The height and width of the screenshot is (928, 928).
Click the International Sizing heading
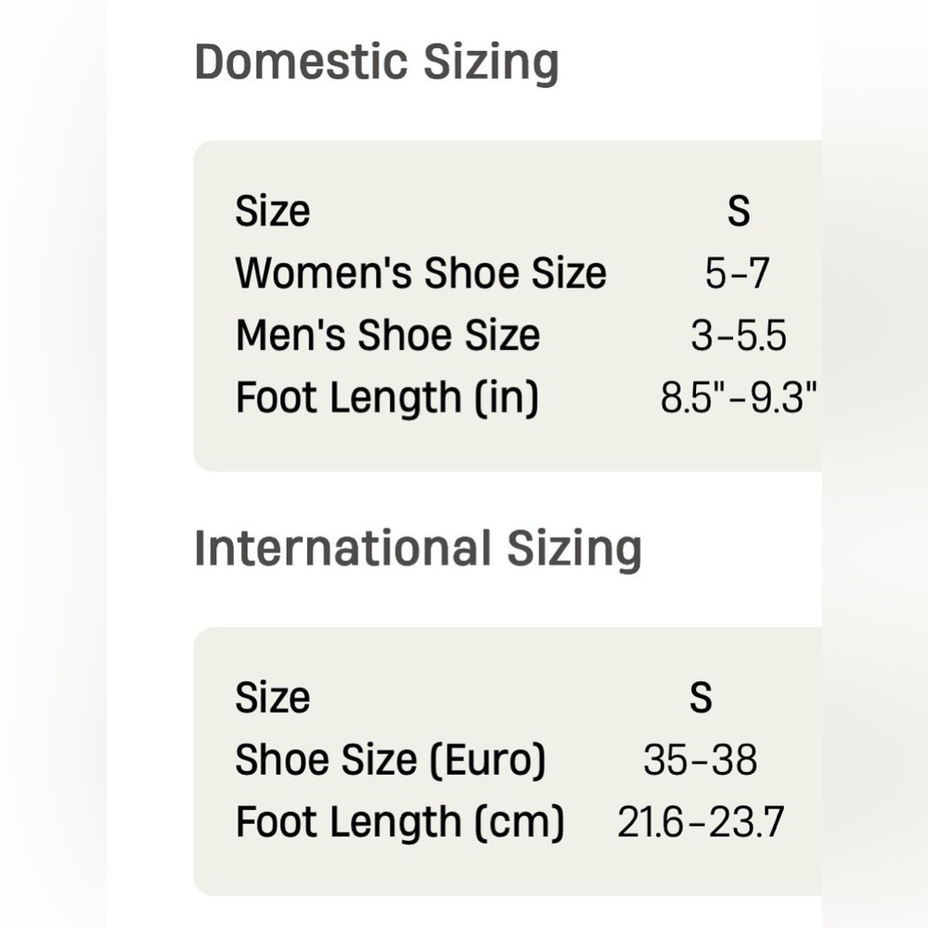tap(418, 549)
